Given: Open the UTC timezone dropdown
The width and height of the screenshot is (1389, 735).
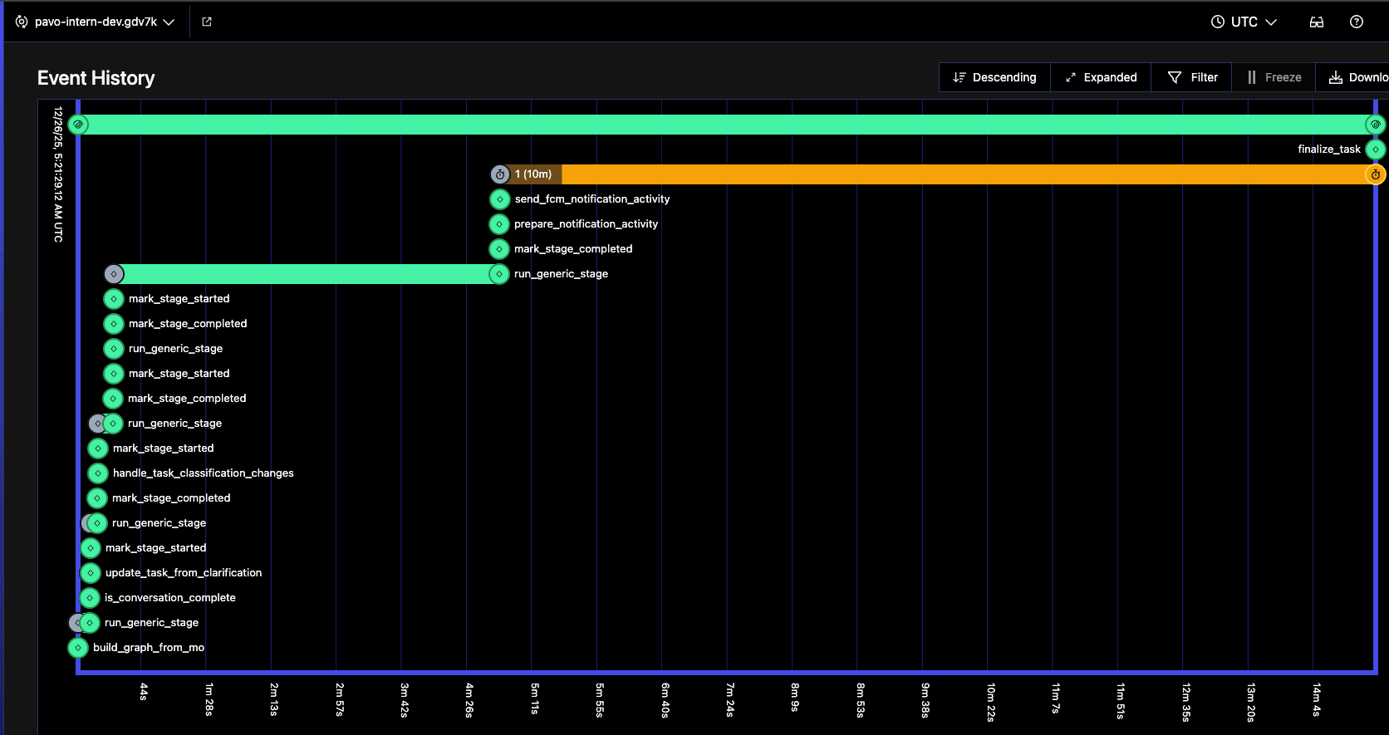Looking at the screenshot, I should (x=1244, y=22).
